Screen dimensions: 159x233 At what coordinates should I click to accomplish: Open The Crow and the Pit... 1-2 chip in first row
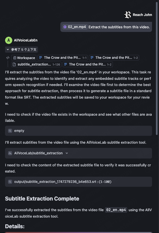click(114, 58)
